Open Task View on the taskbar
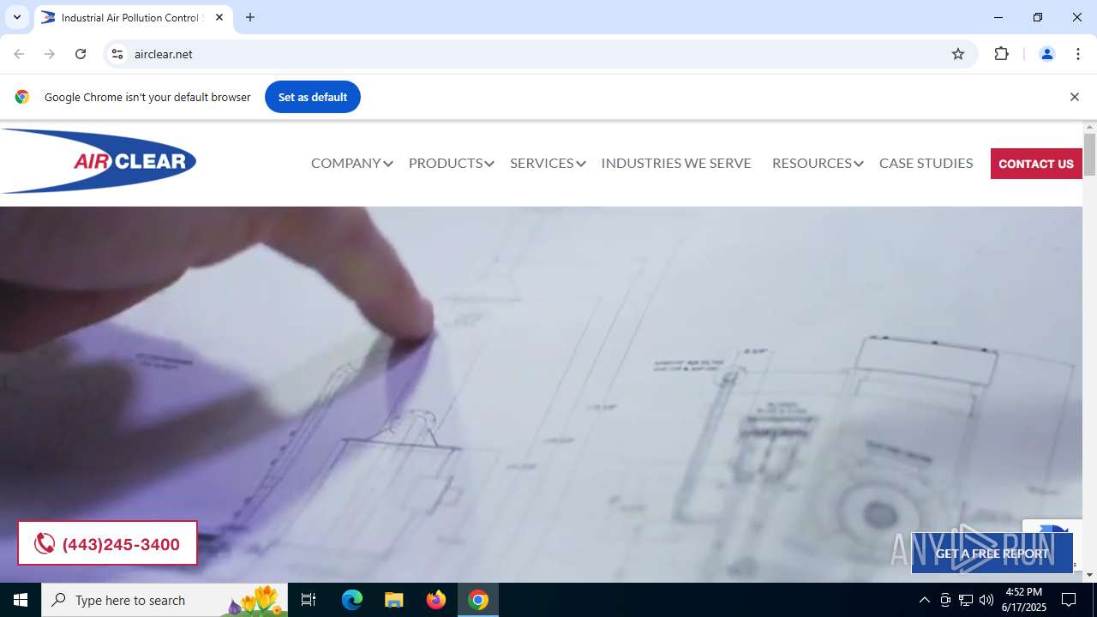The width and height of the screenshot is (1097, 617). pyautogui.click(x=309, y=600)
